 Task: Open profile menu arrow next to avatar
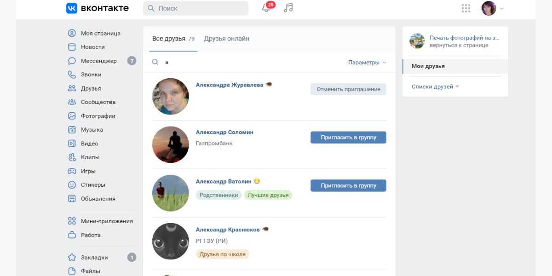point(502,8)
